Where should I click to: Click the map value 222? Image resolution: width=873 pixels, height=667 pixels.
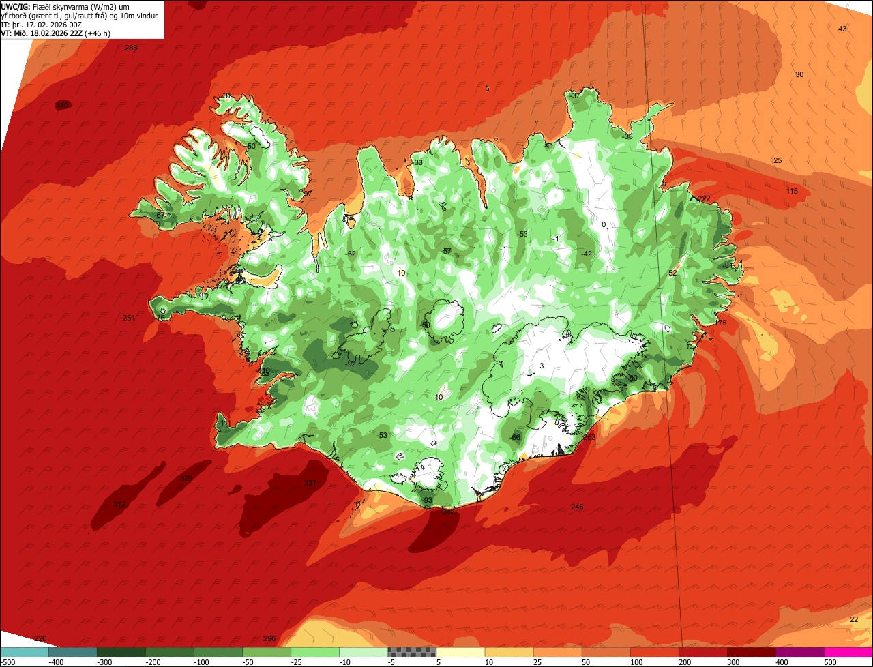pos(704,198)
